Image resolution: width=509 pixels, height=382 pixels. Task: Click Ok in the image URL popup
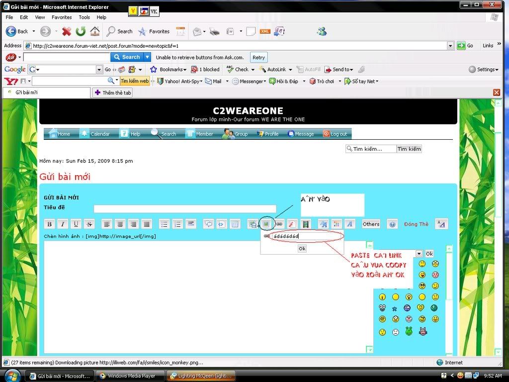(302, 249)
